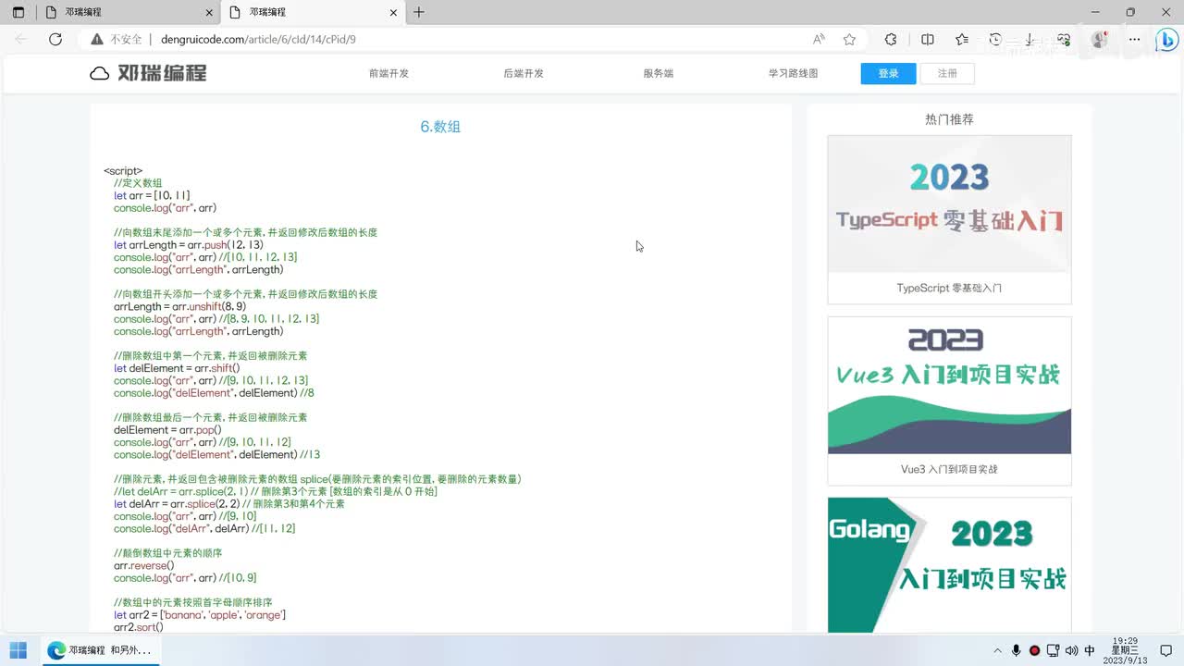Image resolution: width=1184 pixels, height=666 pixels.
Task: Open the 学习路线图 navigation item
Action: click(x=793, y=73)
